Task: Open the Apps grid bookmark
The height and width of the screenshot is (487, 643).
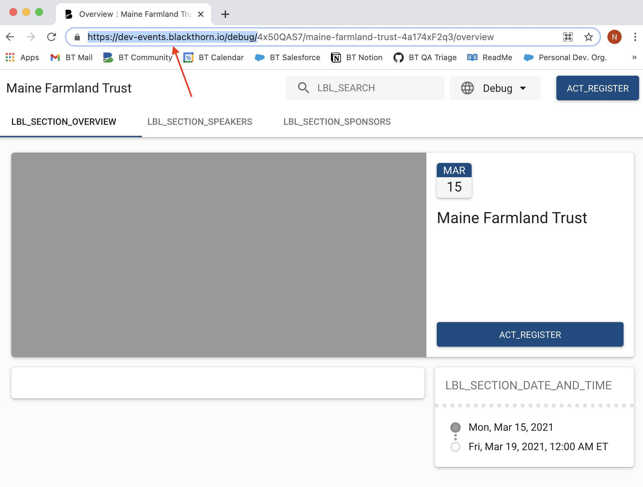Action: pos(22,58)
